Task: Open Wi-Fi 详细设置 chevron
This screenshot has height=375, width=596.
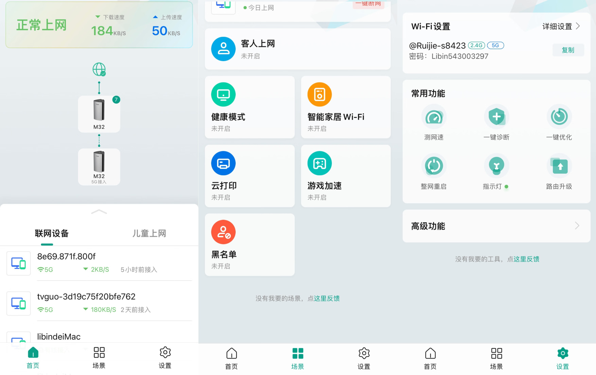Action: coord(578,26)
